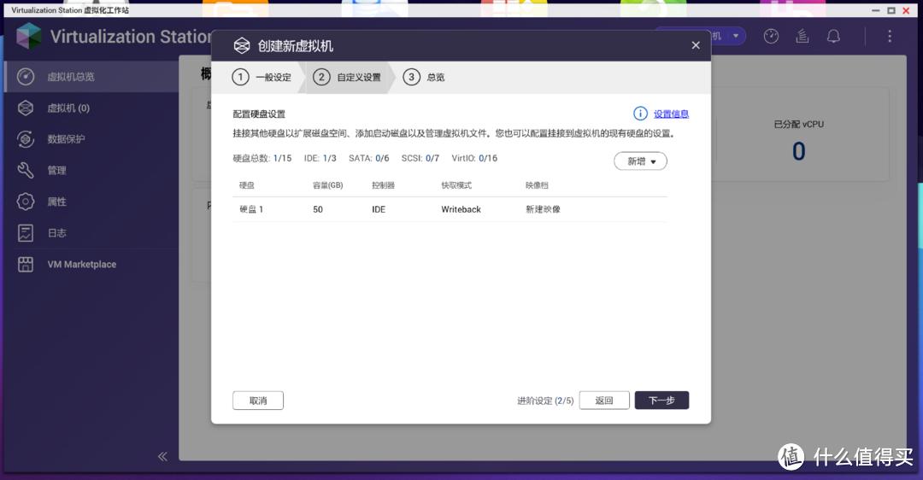Open the settings information link

click(671, 114)
